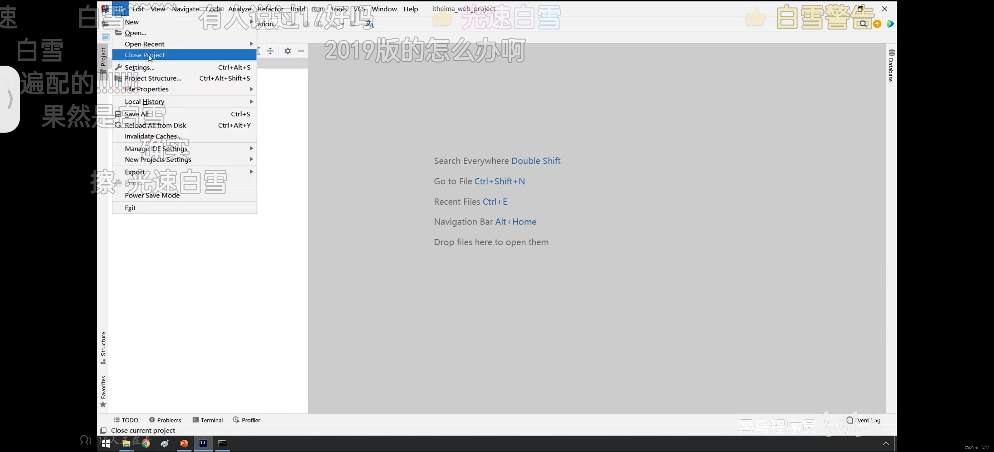This screenshot has width=994, height=452.
Task: Open the Window menu
Action: point(384,9)
